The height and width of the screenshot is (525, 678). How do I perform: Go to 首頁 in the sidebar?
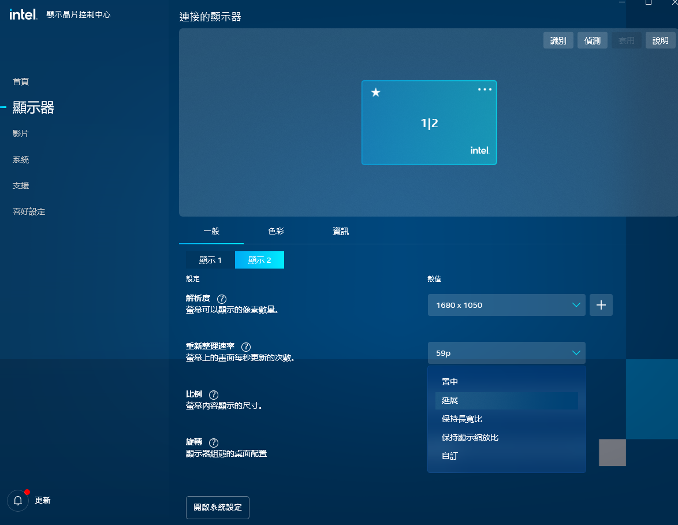21,82
